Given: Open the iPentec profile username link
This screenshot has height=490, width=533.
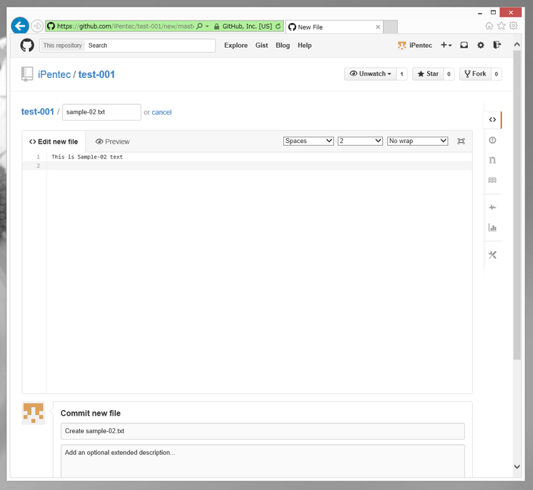Looking at the screenshot, I should pyautogui.click(x=421, y=45).
